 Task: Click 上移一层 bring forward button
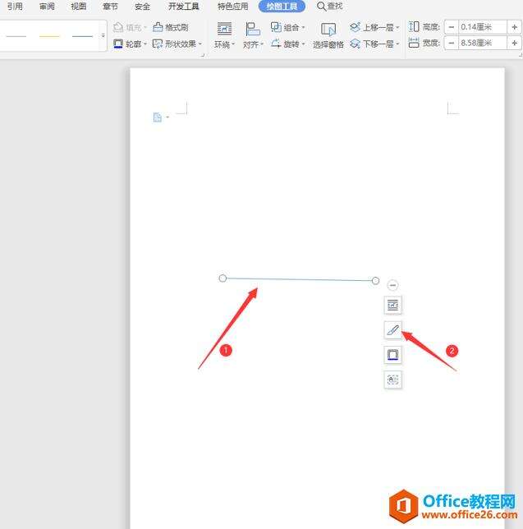click(x=375, y=27)
